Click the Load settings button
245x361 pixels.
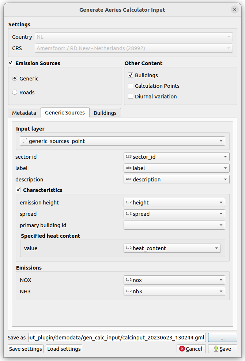(x=64, y=349)
